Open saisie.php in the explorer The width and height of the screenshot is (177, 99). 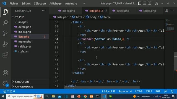click(30, 46)
